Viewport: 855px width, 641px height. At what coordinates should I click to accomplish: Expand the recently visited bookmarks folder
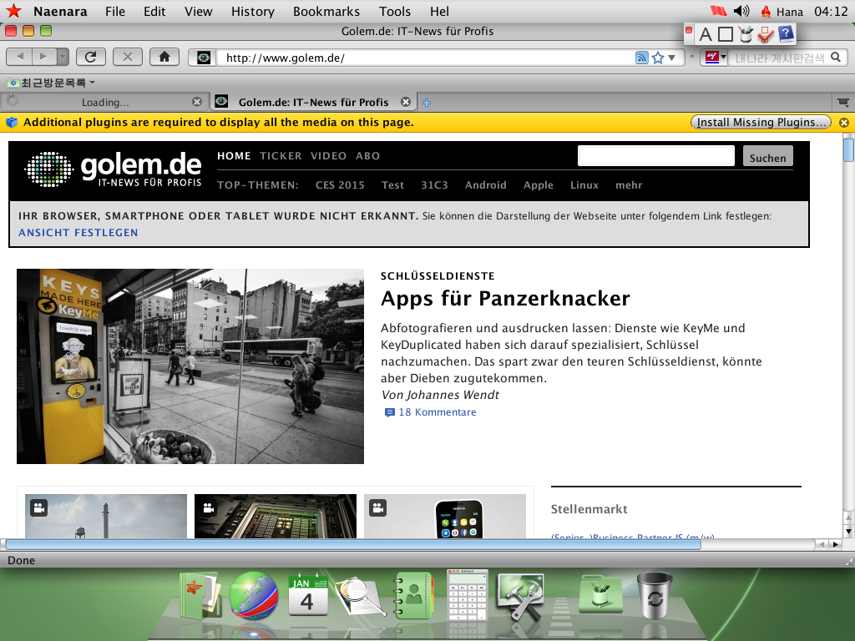51,83
